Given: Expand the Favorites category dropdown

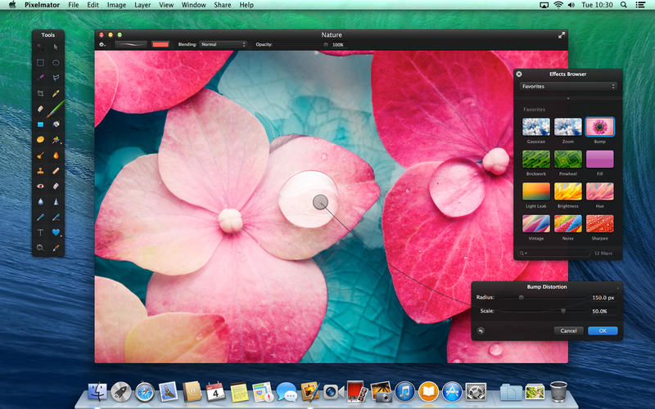Looking at the screenshot, I should coord(568,86).
